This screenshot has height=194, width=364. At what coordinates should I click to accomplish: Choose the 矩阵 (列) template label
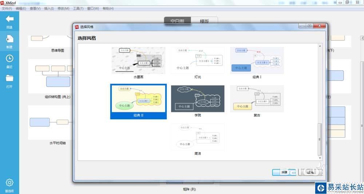coord(189,189)
